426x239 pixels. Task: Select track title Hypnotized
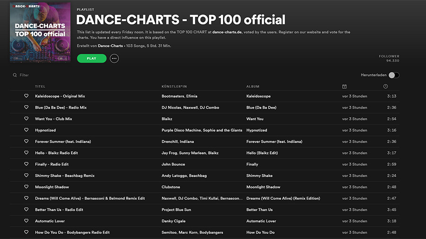pyautogui.click(x=45, y=130)
